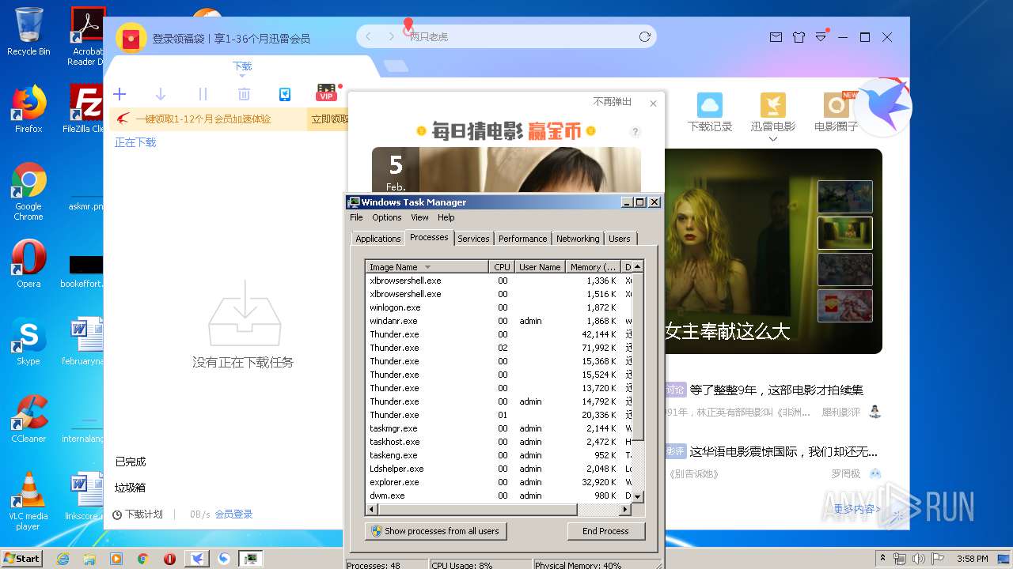This screenshot has height=569, width=1013.
Task: Open the skin shirt icon in Thunder title bar
Action: (x=799, y=37)
